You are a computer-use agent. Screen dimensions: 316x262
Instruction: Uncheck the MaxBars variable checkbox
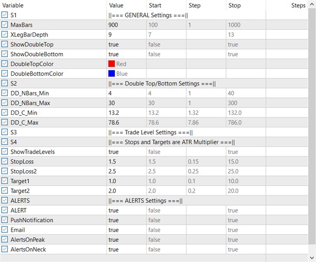[x=4, y=24]
